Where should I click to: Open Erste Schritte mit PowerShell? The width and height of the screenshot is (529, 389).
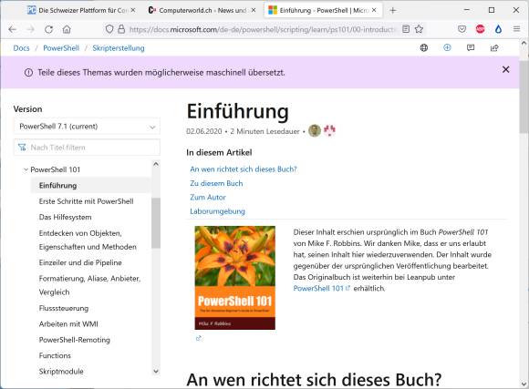[86, 201]
